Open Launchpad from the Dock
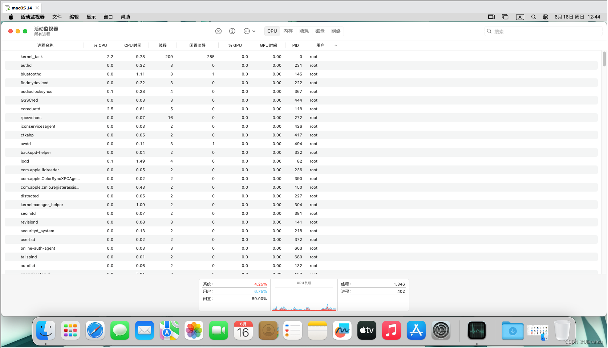 pyautogui.click(x=70, y=330)
